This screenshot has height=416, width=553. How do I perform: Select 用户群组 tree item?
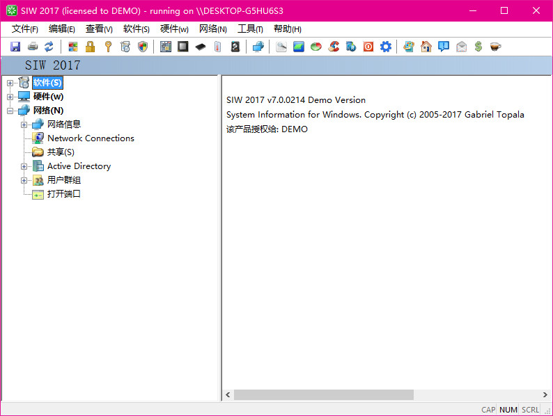point(64,180)
